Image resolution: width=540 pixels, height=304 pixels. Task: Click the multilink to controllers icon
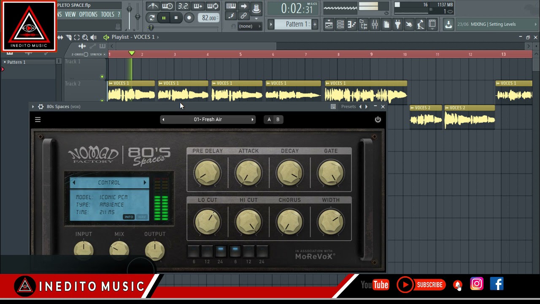click(x=243, y=16)
